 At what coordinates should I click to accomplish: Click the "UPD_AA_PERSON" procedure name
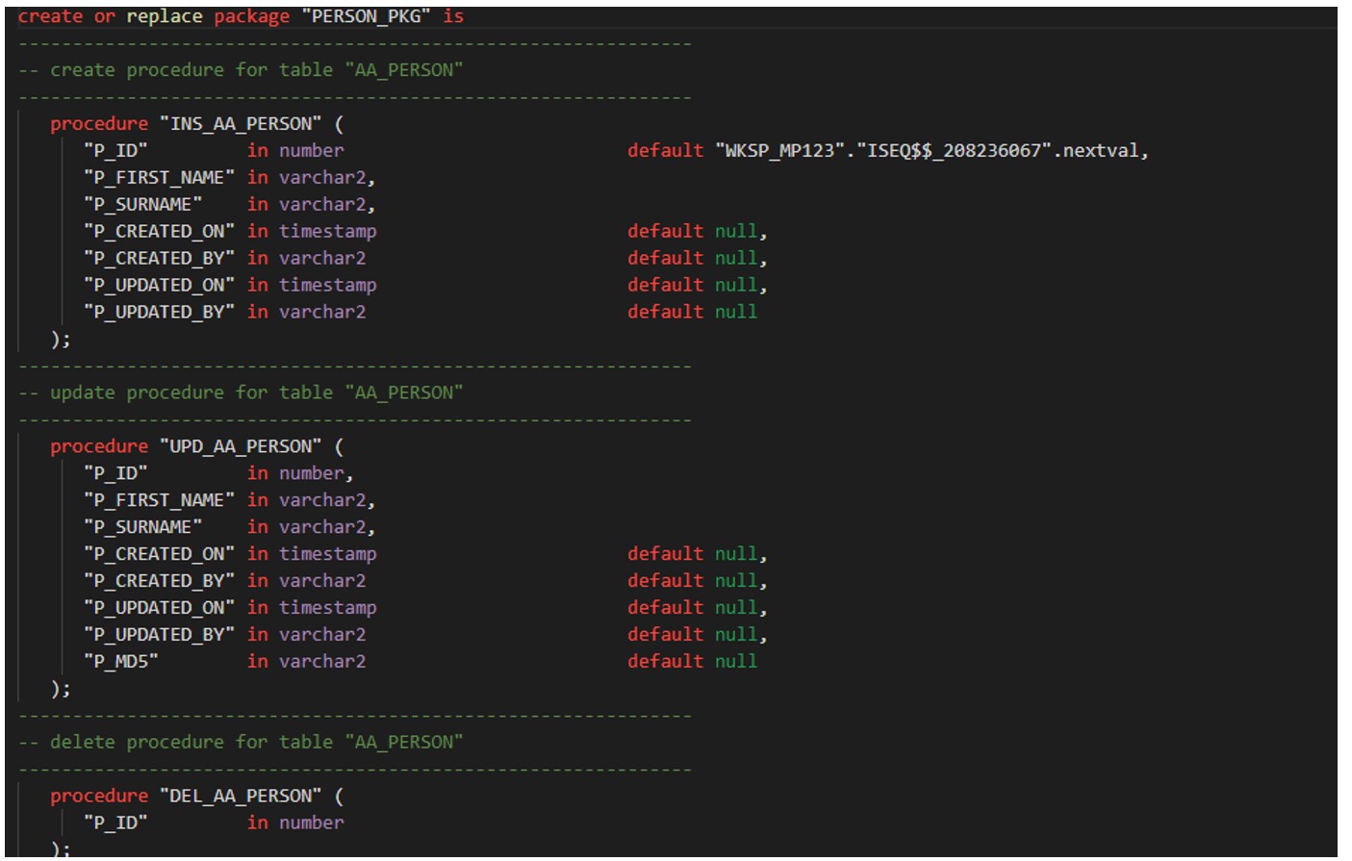click(x=241, y=446)
